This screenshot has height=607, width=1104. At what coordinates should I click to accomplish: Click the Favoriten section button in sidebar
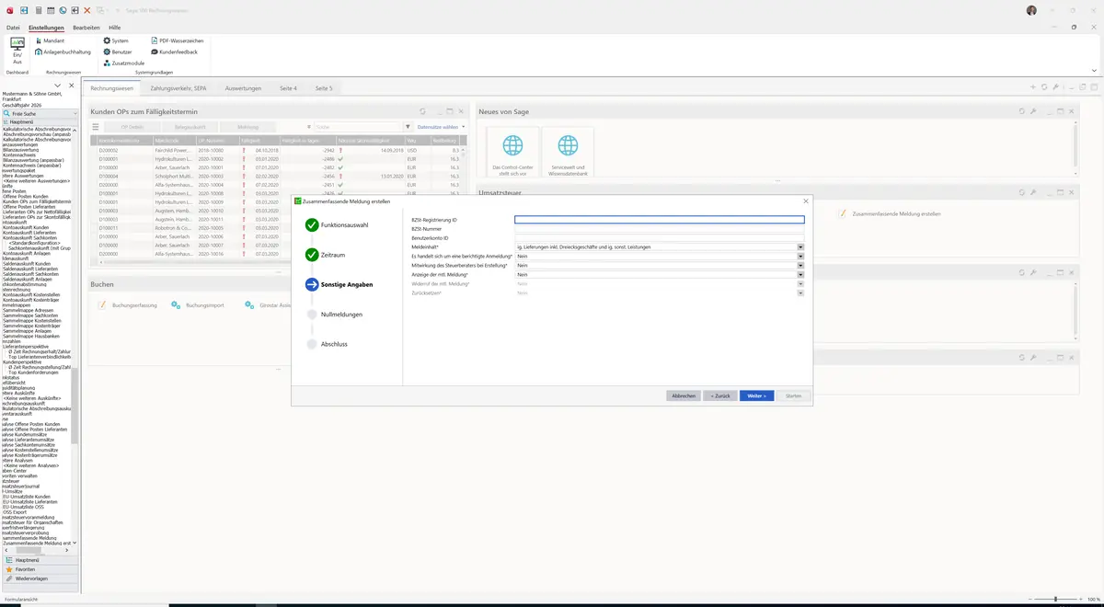click(39, 569)
